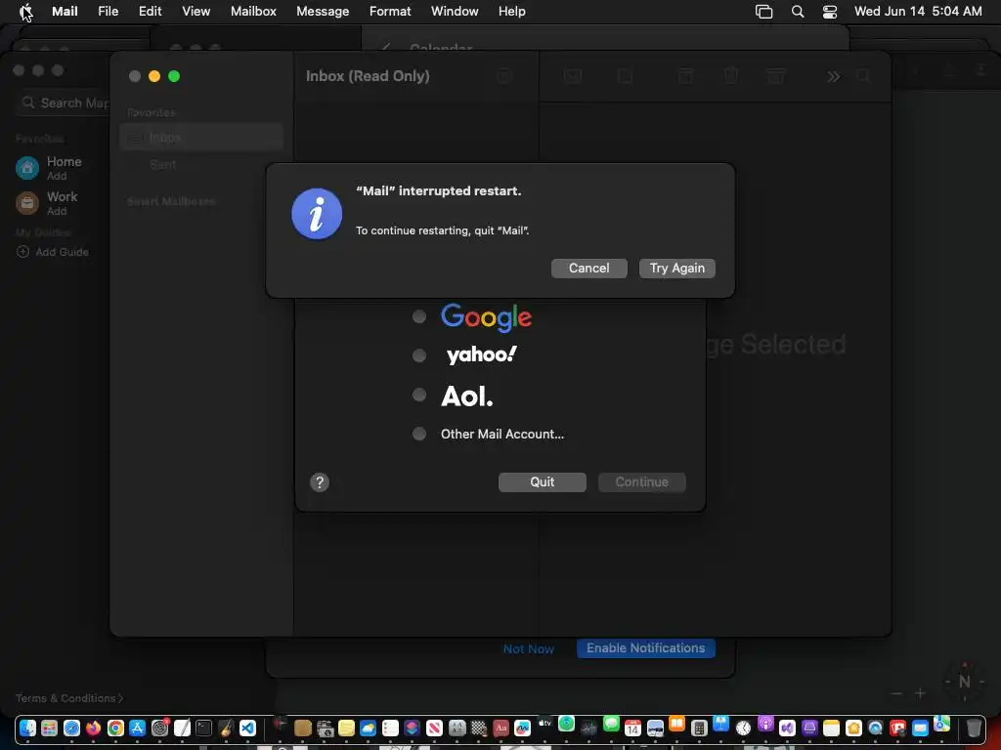Open the Help menu
The width and height of the screenshot is (1001, 750).
coord(512,11)
